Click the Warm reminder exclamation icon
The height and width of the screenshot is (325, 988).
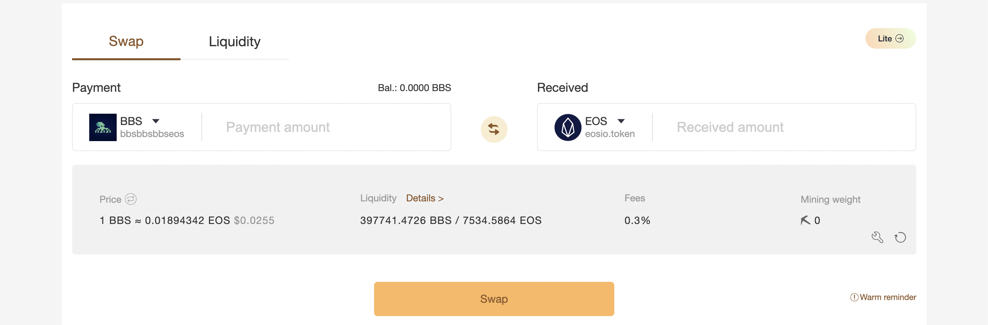click(854, 298)
